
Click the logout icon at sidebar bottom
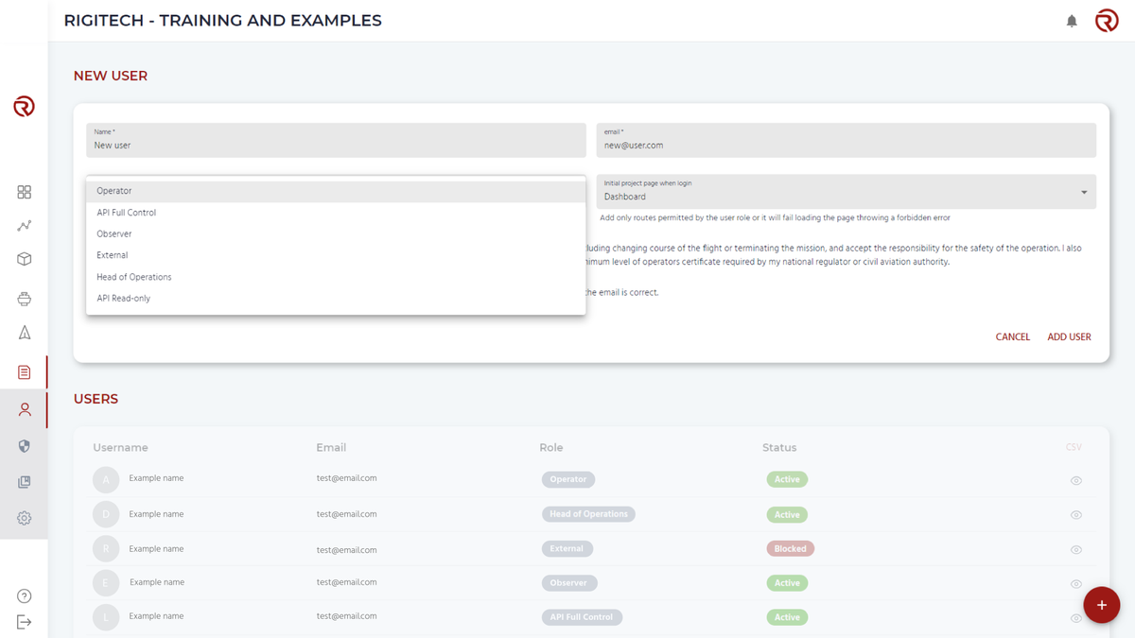(x=24, y=622)
